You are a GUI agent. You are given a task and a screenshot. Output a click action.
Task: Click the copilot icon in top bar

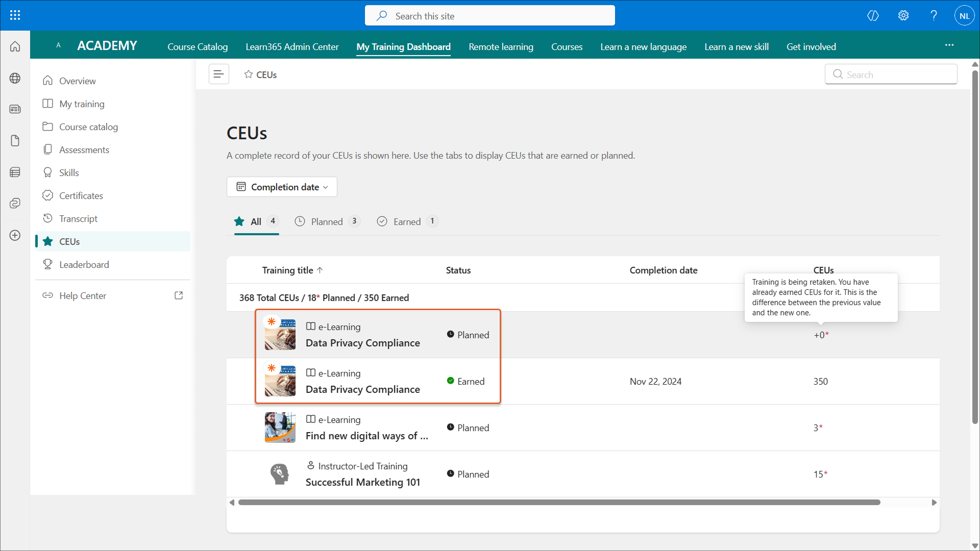coord(873,15)
